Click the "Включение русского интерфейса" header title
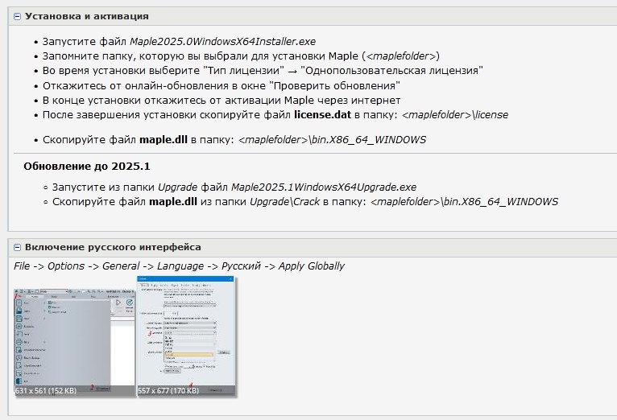The height and width of the screenshot is (420, 617). pyautogui.click(x=113, y=247)
